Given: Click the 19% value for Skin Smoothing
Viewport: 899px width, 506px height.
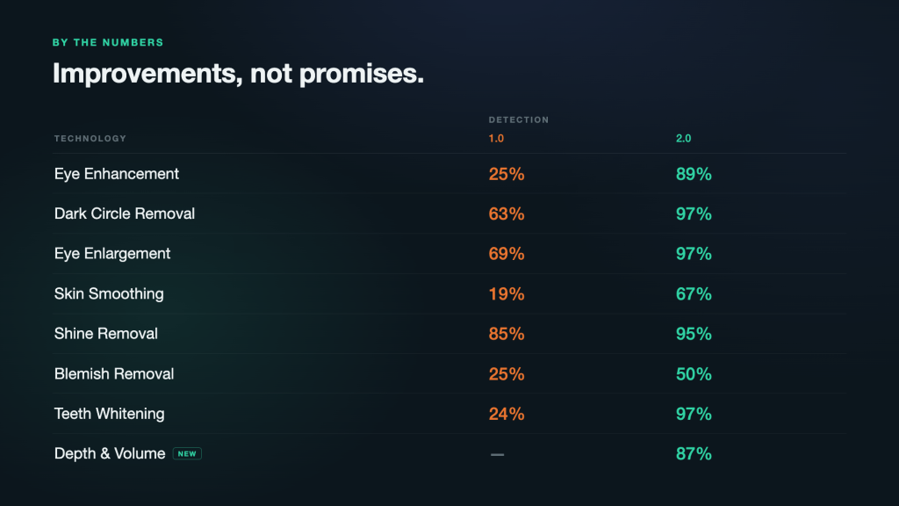Looking at the screenshot, I should coord(507,293).
